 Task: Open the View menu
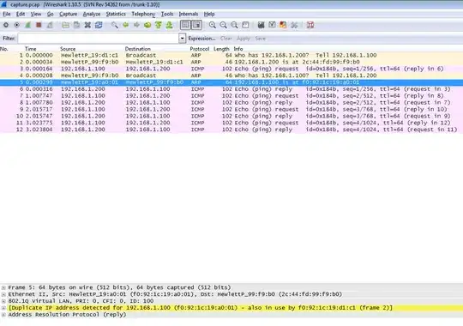[x=36, y=14]
